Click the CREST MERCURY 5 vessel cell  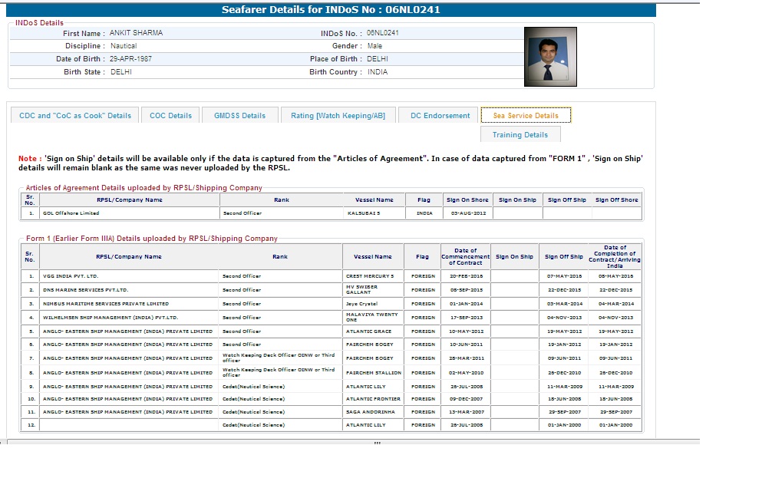(x=370, y=275)
